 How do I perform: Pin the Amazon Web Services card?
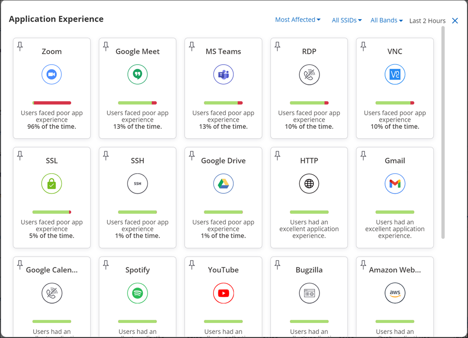point(363,265)
